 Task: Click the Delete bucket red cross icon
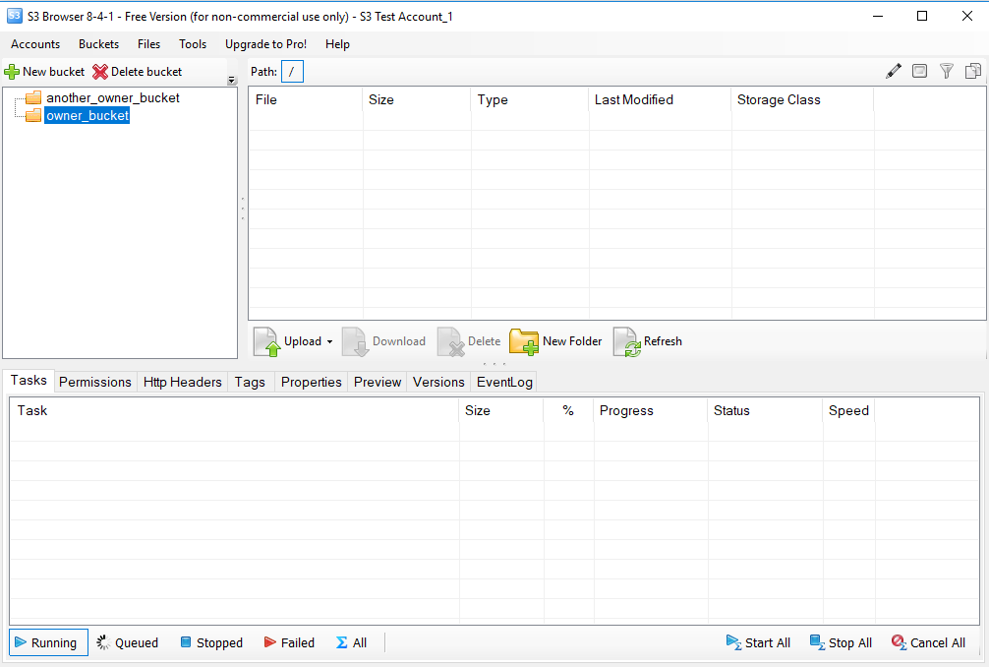98,71
